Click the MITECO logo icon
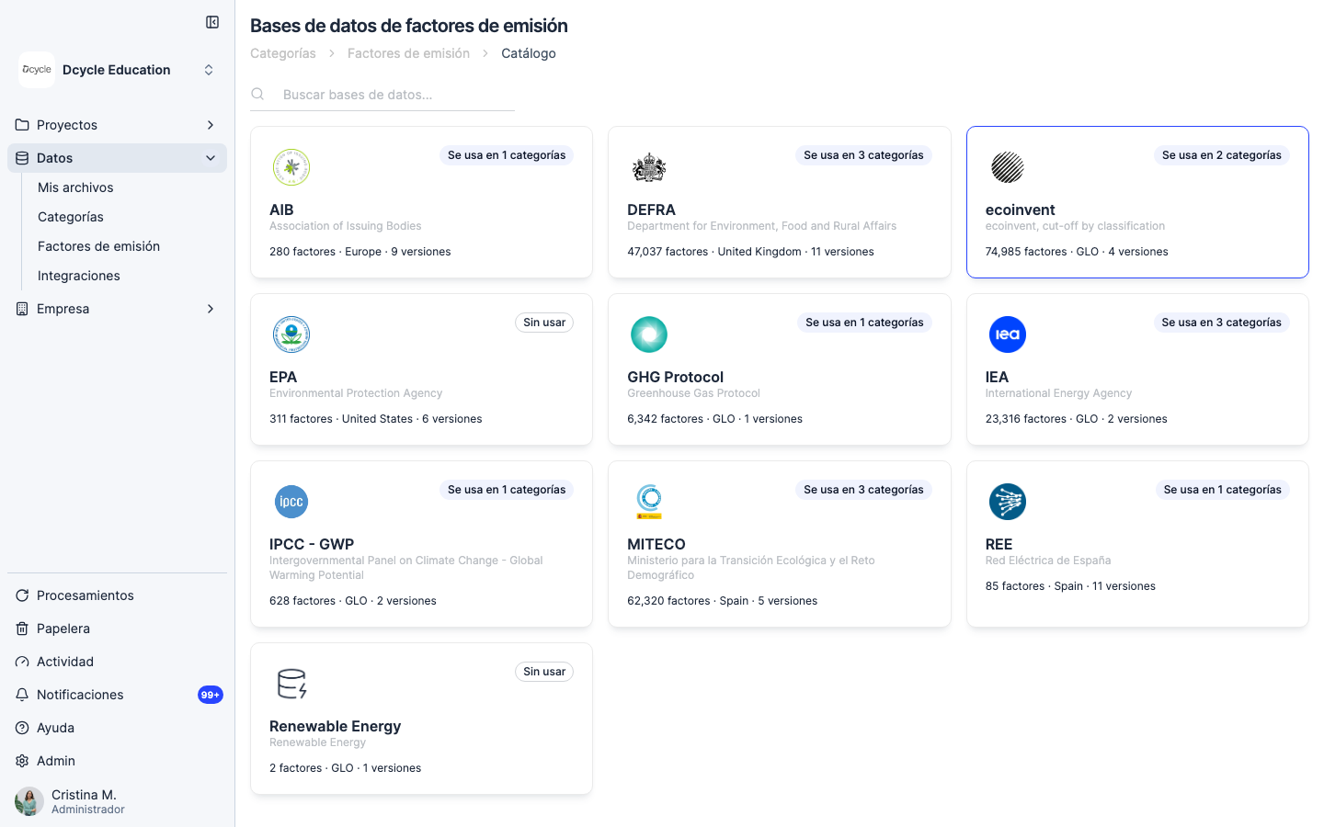Screen dimensions: 1324x827 (649, 502)
